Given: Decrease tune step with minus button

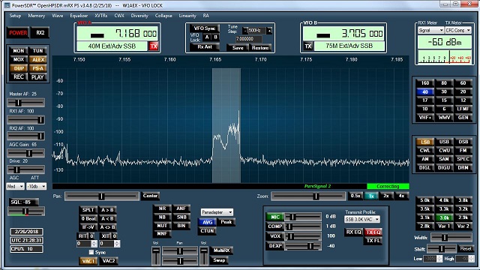Looking at the screenshot, I should (245, 31).
